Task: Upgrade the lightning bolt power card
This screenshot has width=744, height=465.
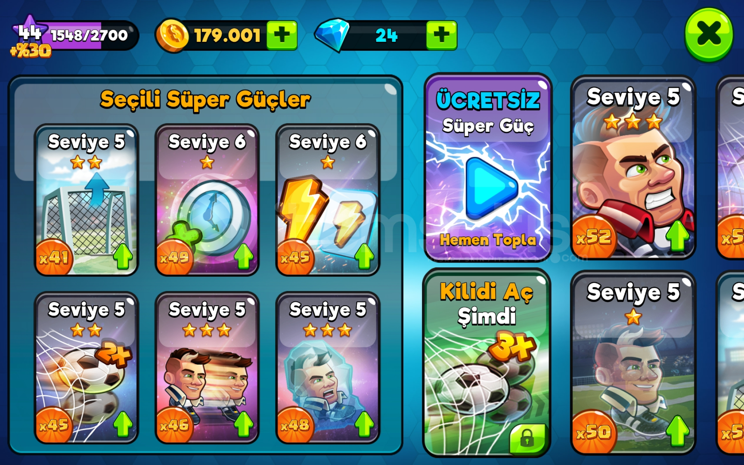Action: coord(364,256)
